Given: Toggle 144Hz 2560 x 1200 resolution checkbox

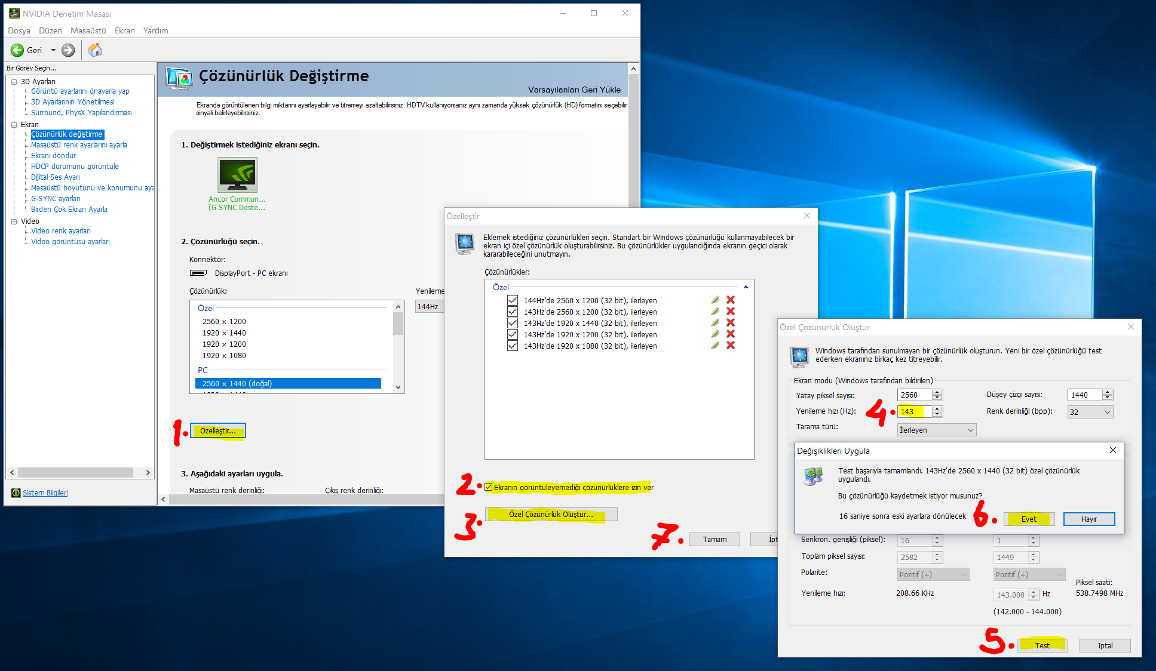Looking at the screenshot, I should (x=513, y=300).
